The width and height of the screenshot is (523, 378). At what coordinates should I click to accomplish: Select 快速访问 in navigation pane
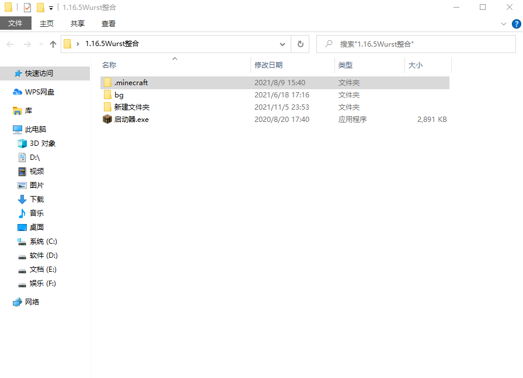(x=45, y=73)
